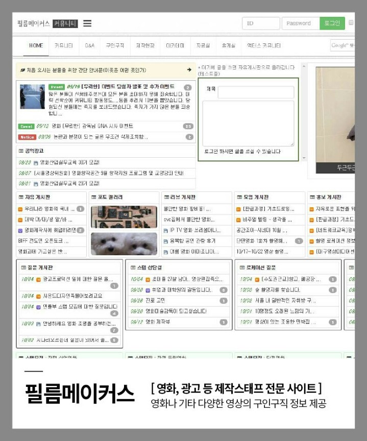Click the list icon beside 스탭 상담실 heading
Image resolution: width=367 pixels, height=441 pixels.
point(133,267)
